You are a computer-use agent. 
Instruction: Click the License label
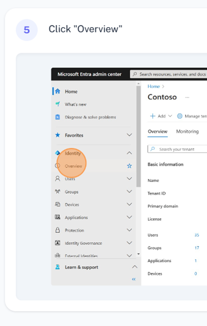154,219
